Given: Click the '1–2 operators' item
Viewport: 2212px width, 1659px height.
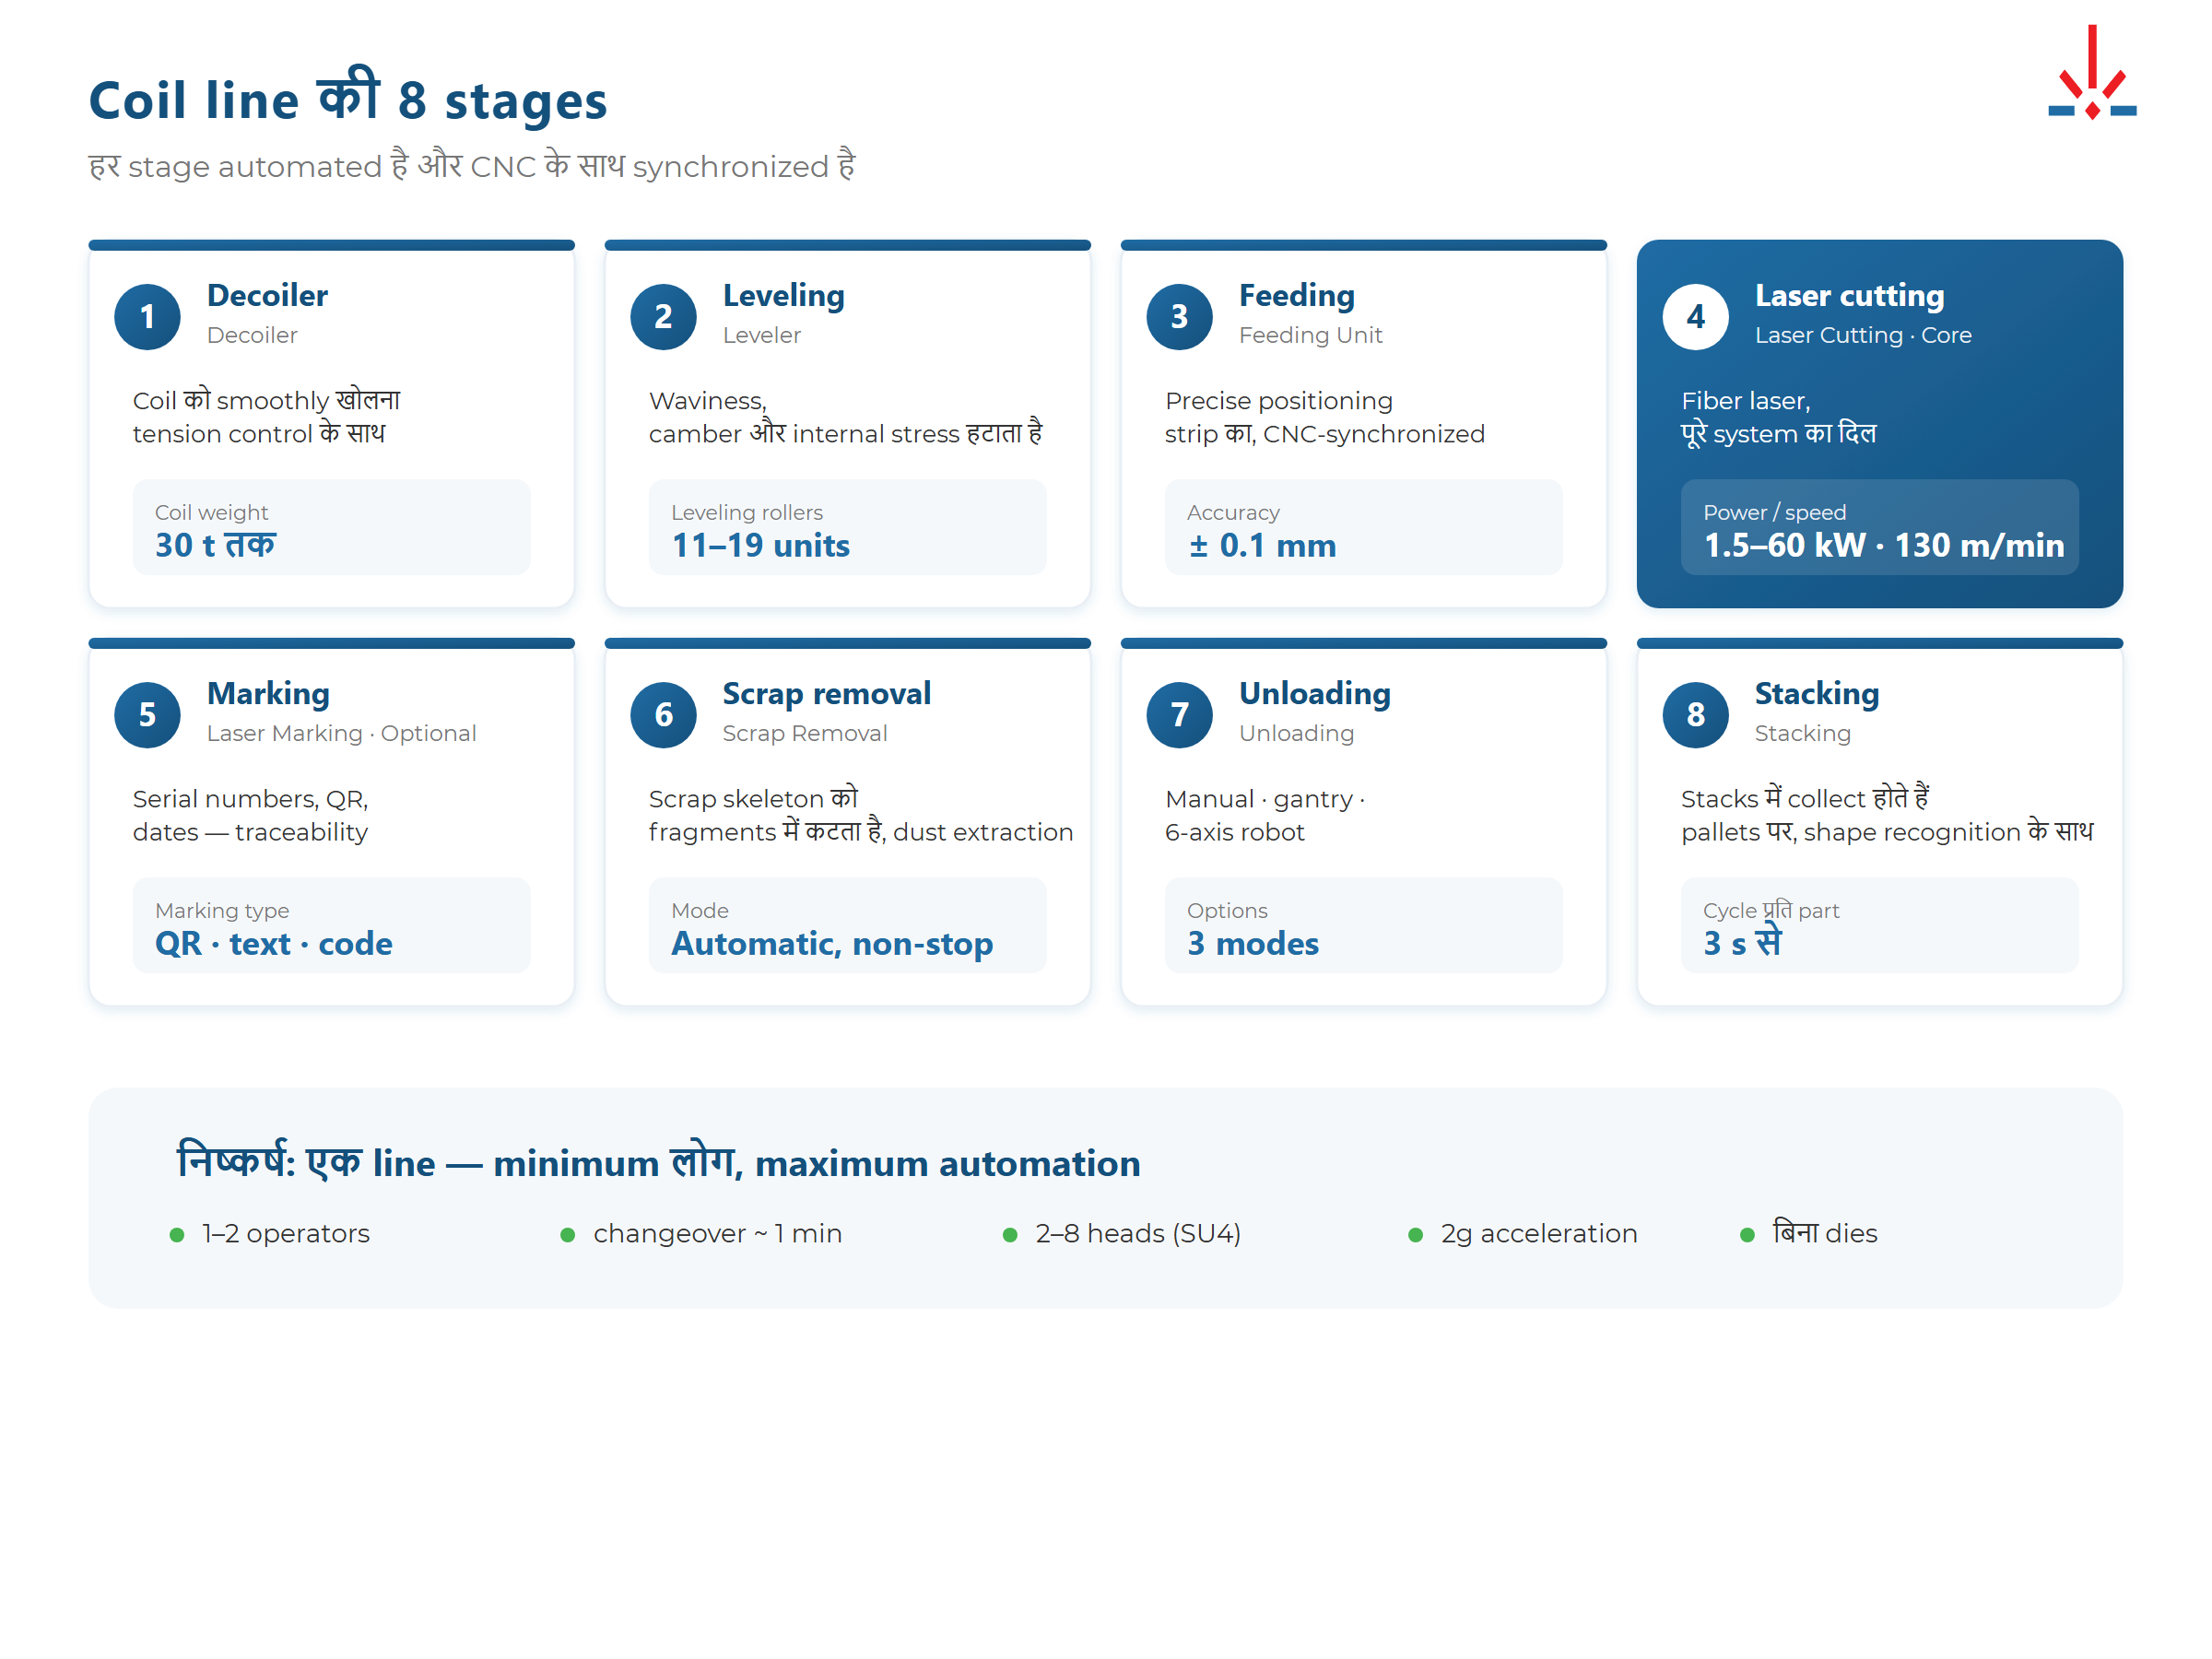Looking at the screenshot, I should 285,1235.
